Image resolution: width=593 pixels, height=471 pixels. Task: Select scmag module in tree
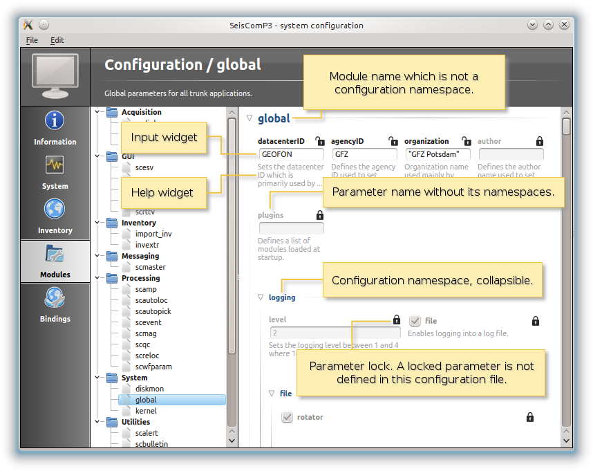(x=146, y=333)
